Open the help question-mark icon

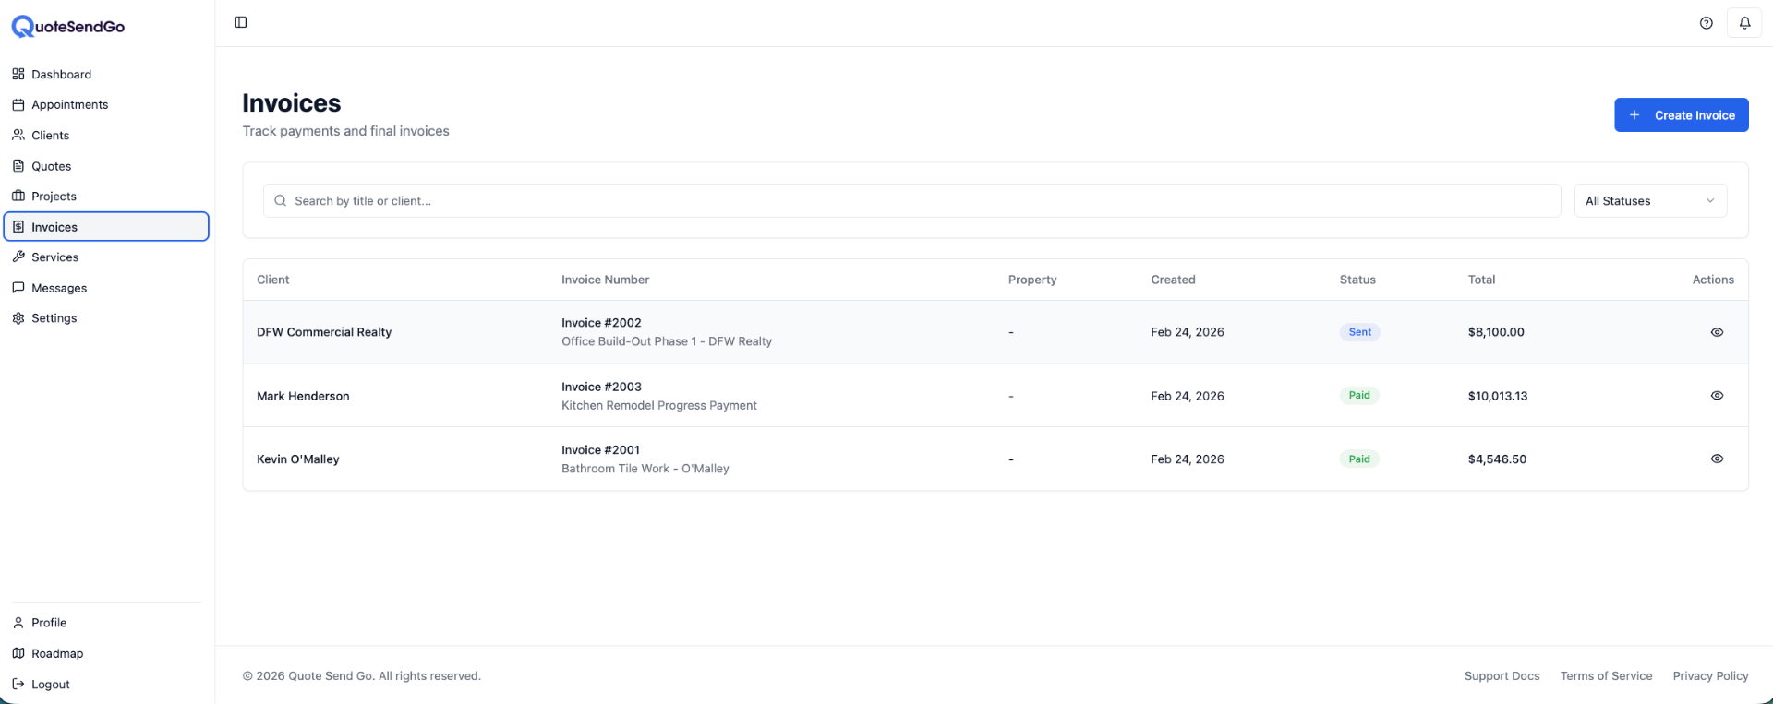pyautogui.click(x=1705, y=22)
